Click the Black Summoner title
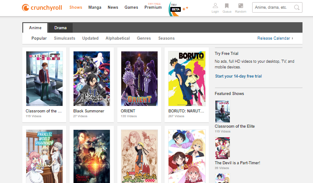The width and height of the screenshot is (313, 183). [x=88, y=111]
